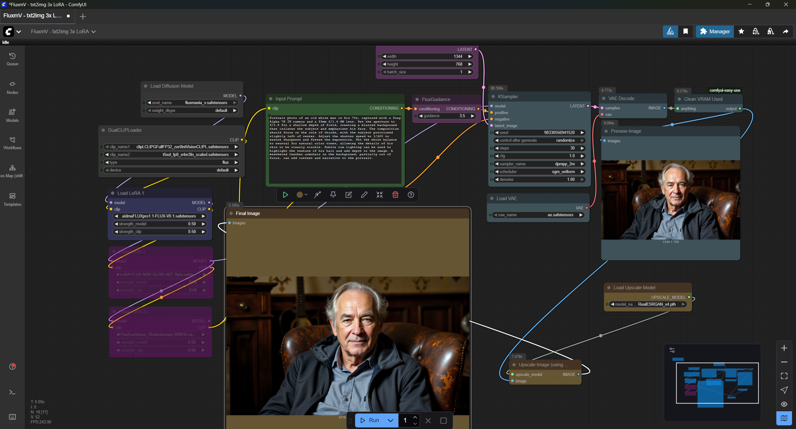
Task: Toggle the minimap button
Action: [x=784, y=418]
